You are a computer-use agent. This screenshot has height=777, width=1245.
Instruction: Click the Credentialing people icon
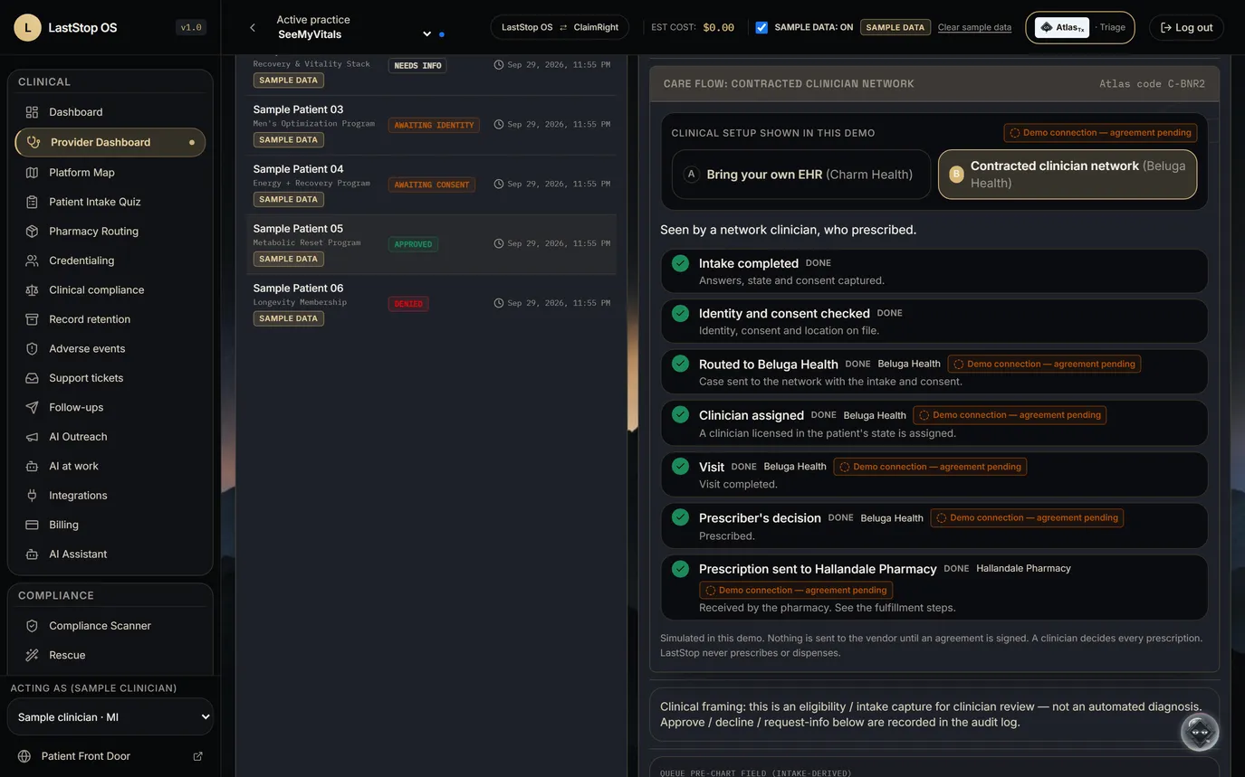coord(32,261)
